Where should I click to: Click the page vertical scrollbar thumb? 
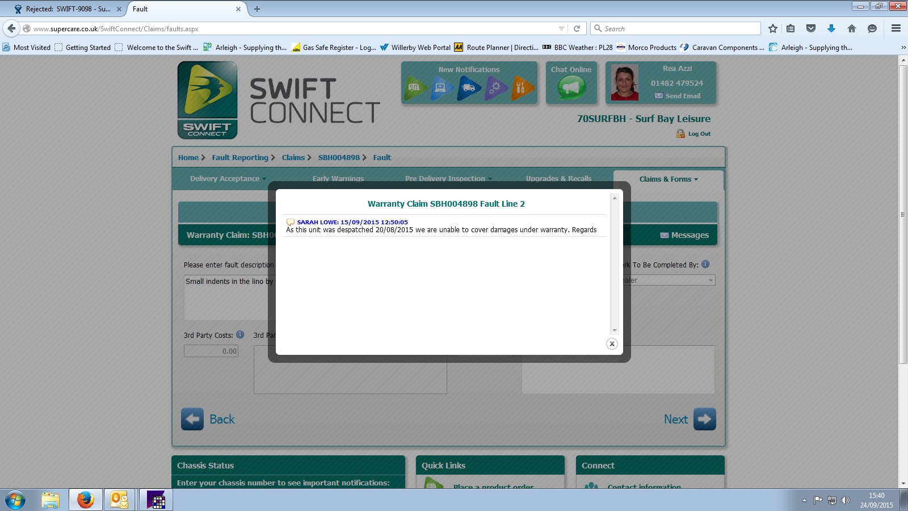[903, 215]
